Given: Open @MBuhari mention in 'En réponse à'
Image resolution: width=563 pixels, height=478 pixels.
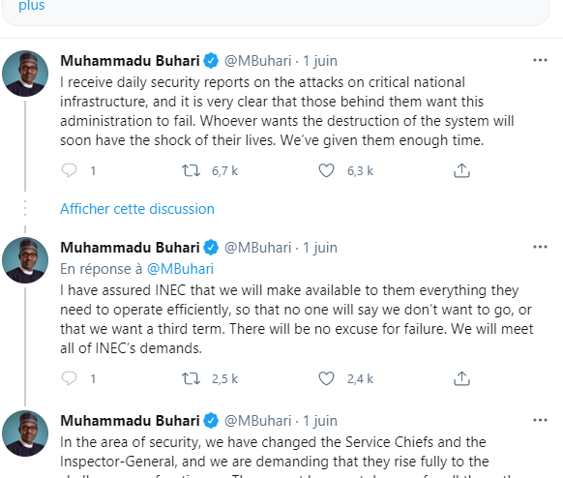Looking at the screenshot, I should pyautogui.click(x=180, y=269).
